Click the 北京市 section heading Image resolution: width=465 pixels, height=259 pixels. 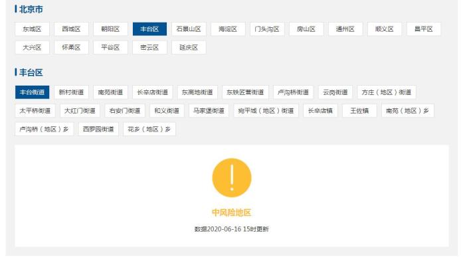click(x=31, y=9)
